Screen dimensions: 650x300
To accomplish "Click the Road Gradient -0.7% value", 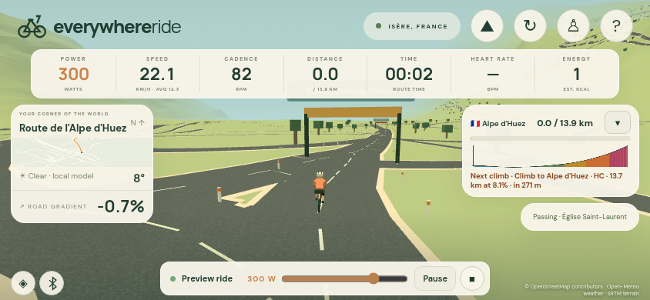I will tap(121, 206).
